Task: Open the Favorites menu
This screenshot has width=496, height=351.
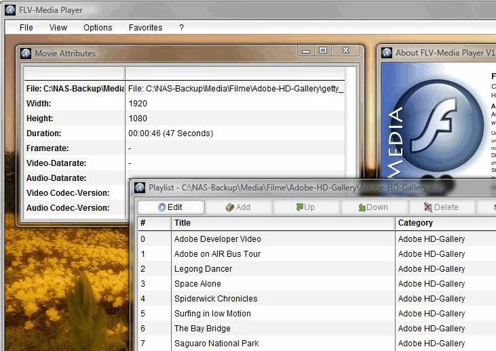Action: click(145, 28)
